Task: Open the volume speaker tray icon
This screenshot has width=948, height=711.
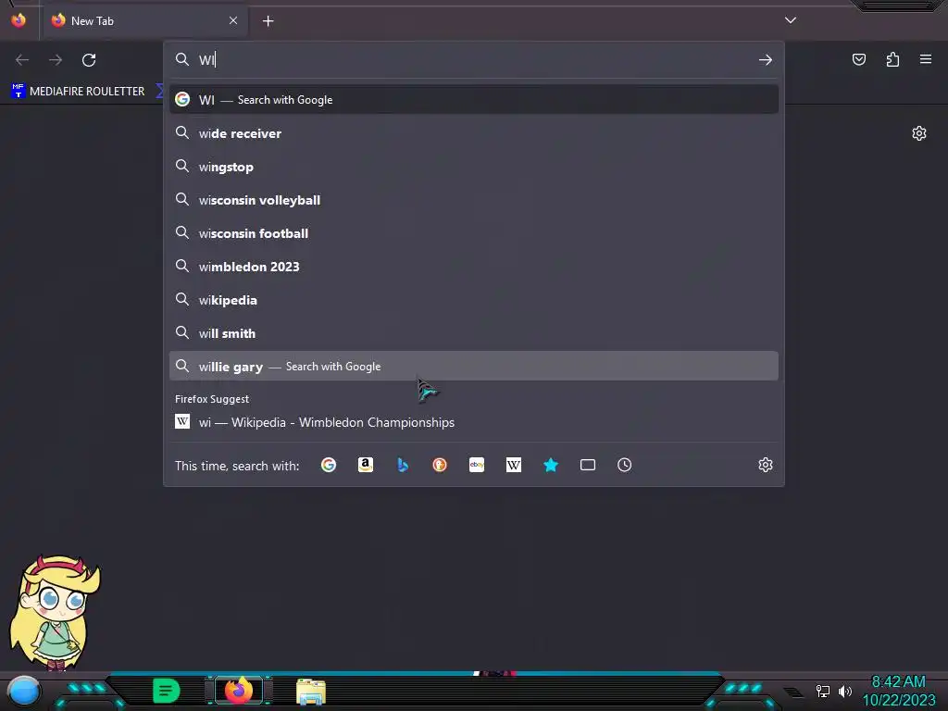Action: pos(845,691)
